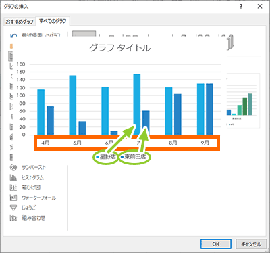Open the 組み合わせ combo chart category
This screenshot has height=253, width=270.
pyautogui.click(x=28, y=218)
